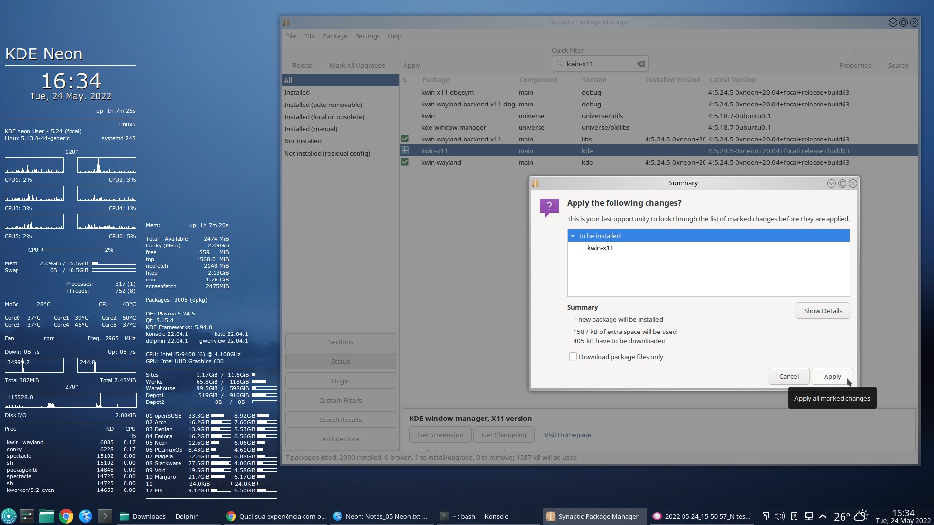
Task: Click the Summary dialog title bar icon
Action: coord(535,183)
